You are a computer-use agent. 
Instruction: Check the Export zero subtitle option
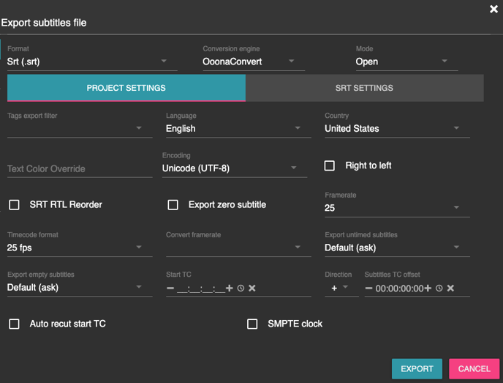(x=173, y=205)
